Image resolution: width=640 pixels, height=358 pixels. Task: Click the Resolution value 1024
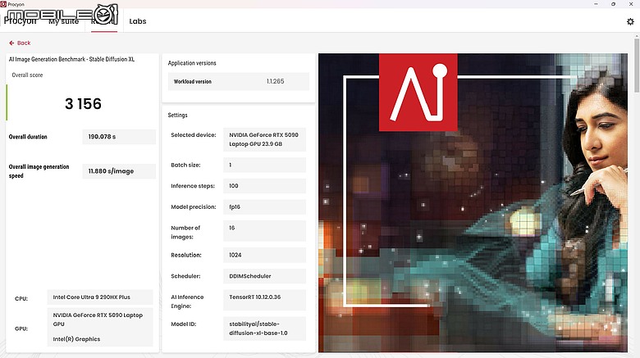[264, 255]
